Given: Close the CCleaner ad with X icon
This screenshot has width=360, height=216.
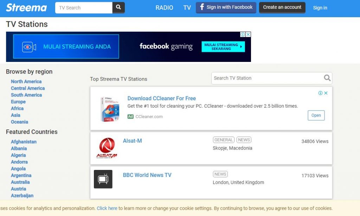Looking at the screenshot, I should tap(326, 93).
